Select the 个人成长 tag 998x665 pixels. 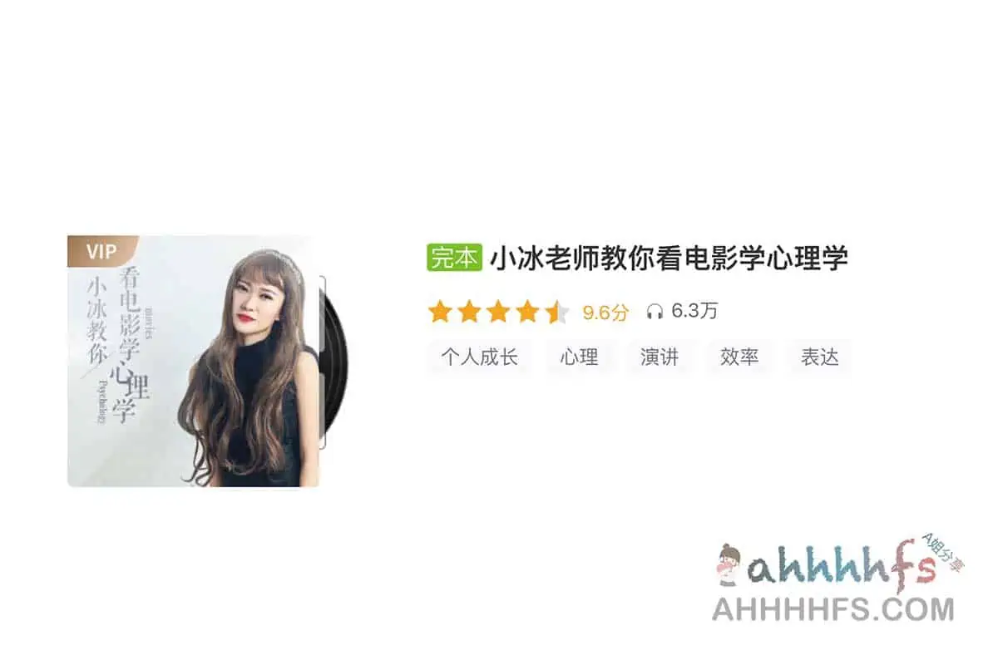480,357
